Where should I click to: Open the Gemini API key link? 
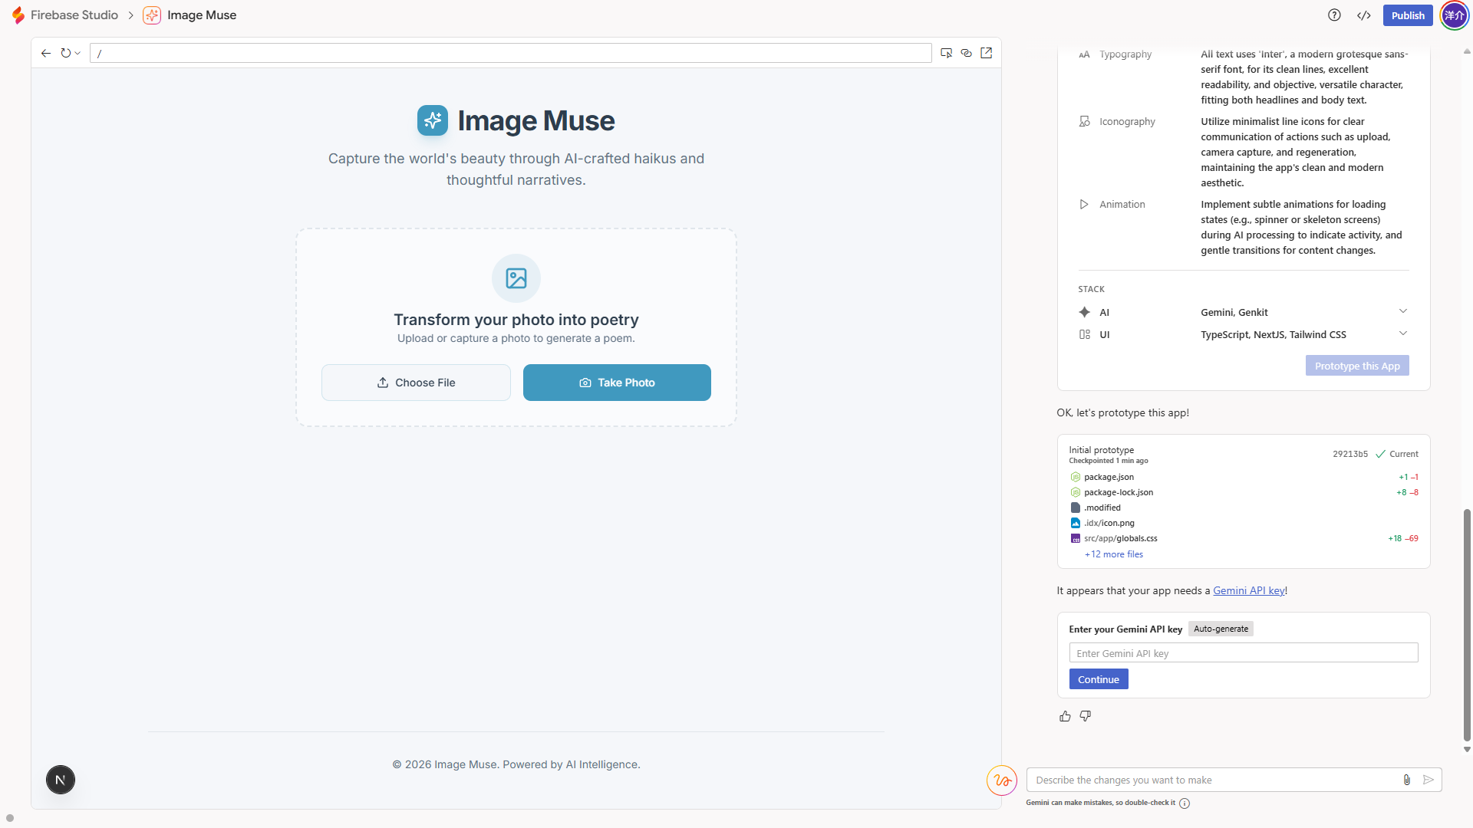(x=1248, y=590)
